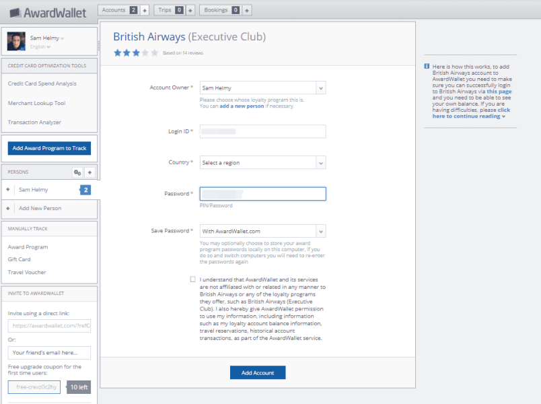Screen dimensions: 541x404
Task: Open the Country region dropdown
Action: point(262,162)
